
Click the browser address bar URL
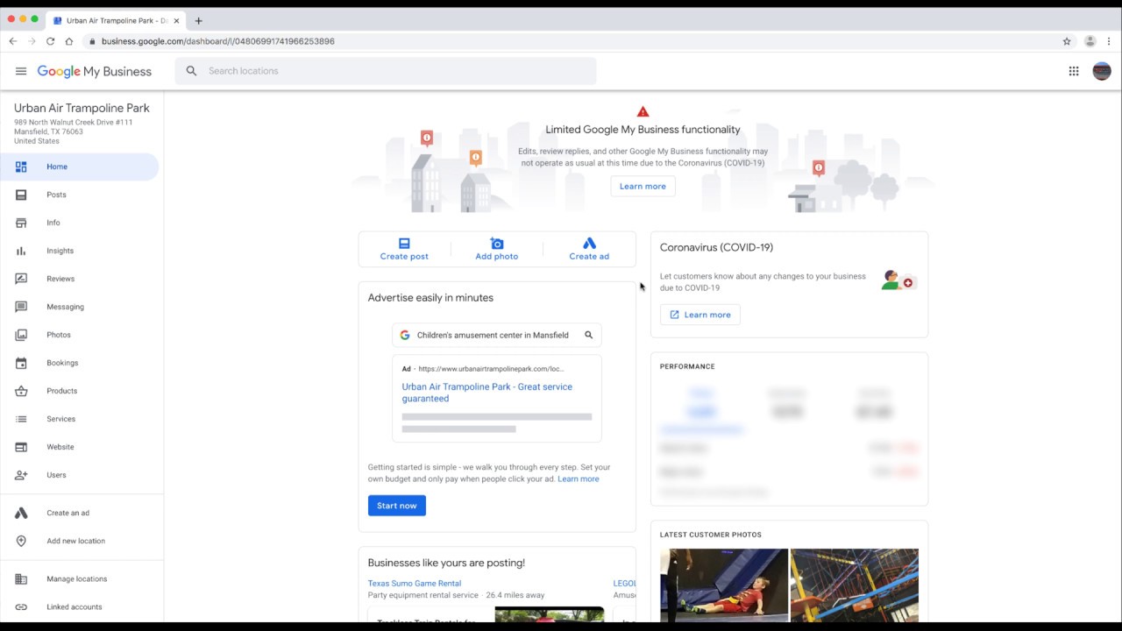coord(217,41)
